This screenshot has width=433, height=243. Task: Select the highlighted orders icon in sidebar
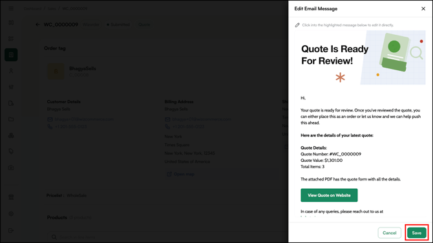tap(11, 55)
